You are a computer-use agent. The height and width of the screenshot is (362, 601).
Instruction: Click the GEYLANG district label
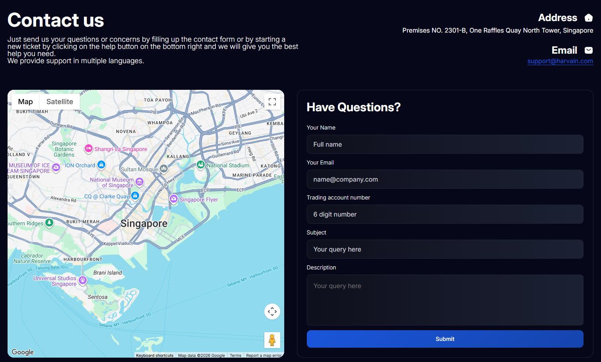[240, 133]
